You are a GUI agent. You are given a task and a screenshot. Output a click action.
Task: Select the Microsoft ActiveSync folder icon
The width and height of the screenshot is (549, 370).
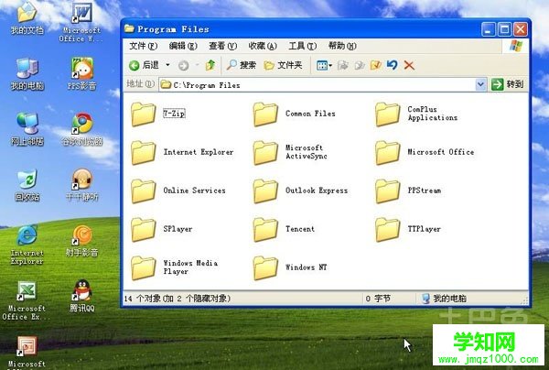coord(265,152)
